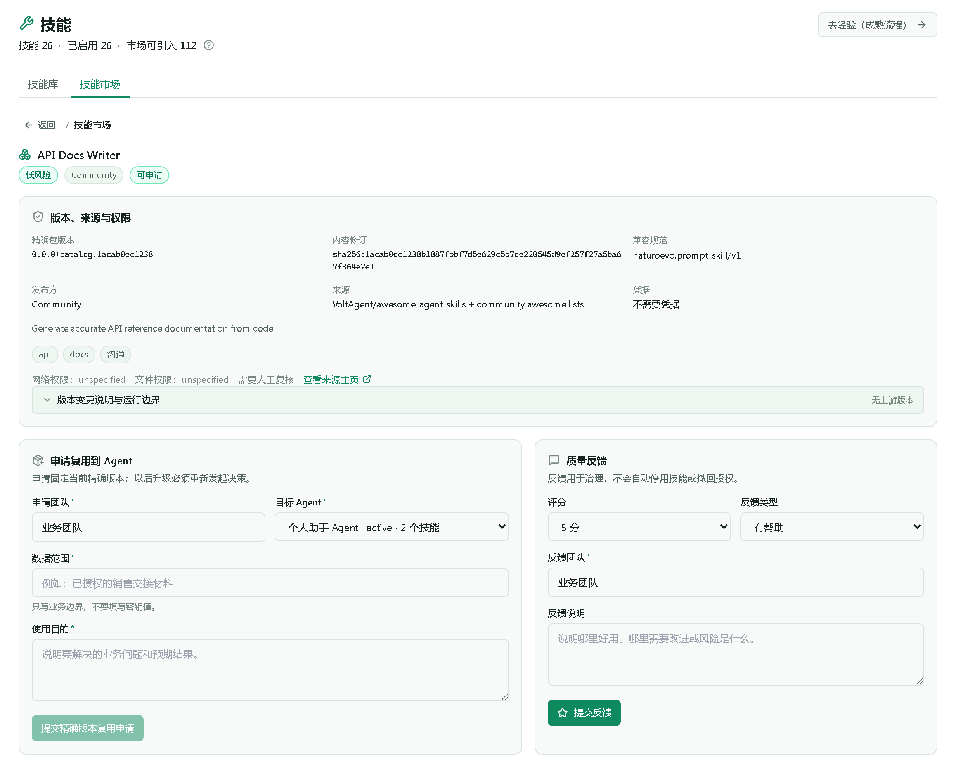Viewport: 956px width, 764px height.
Task: Click the help question mark icon
Action: coord(208,45)
